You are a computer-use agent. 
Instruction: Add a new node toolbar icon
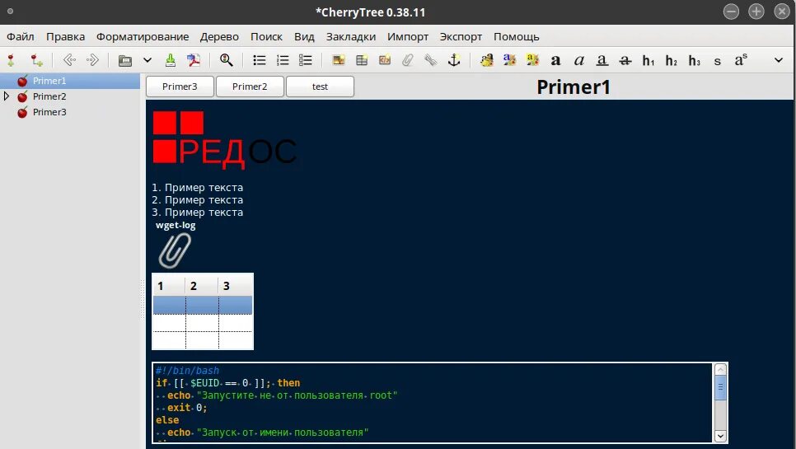(11, 60)
